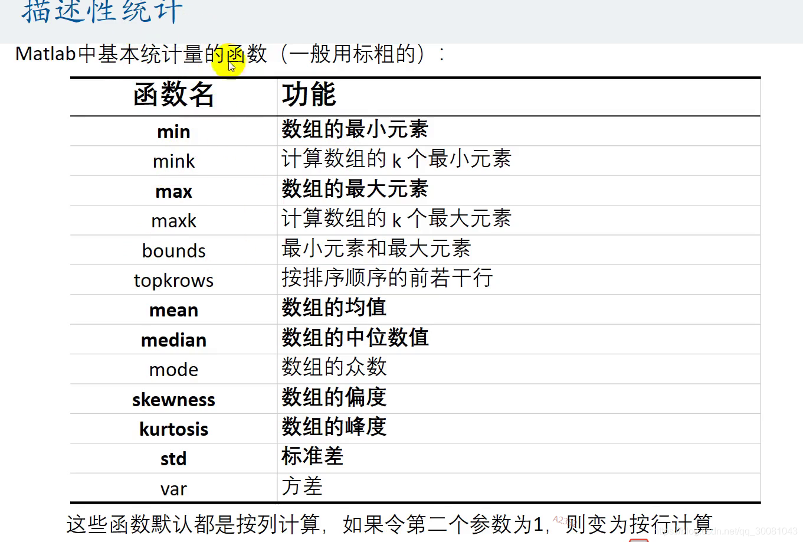Select the 'topkrows' function name cell

[x=174, y=280]
